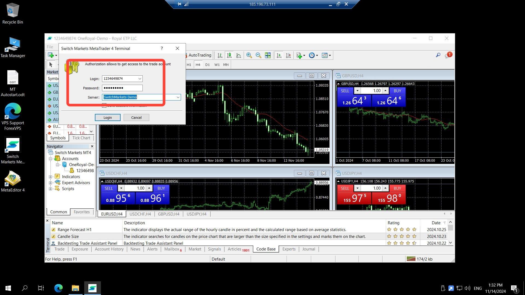Viewport: 525px width, 295px height.
Task: Toggle chart shift icon
Action: pos(288,55)
